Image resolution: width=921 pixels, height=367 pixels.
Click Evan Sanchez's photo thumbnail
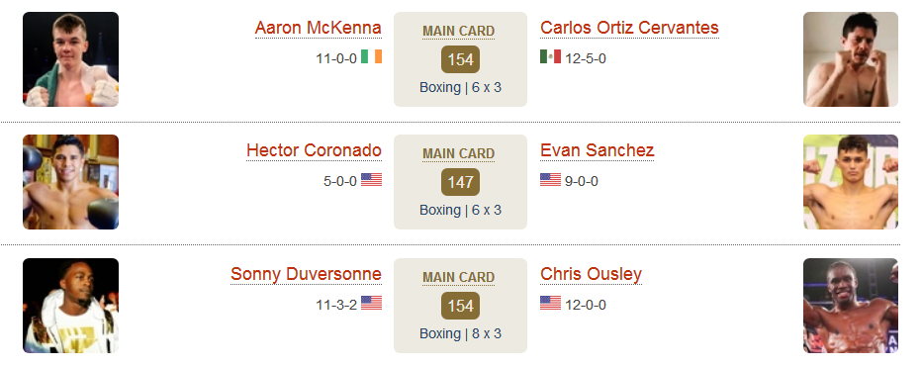pos(851,182)
